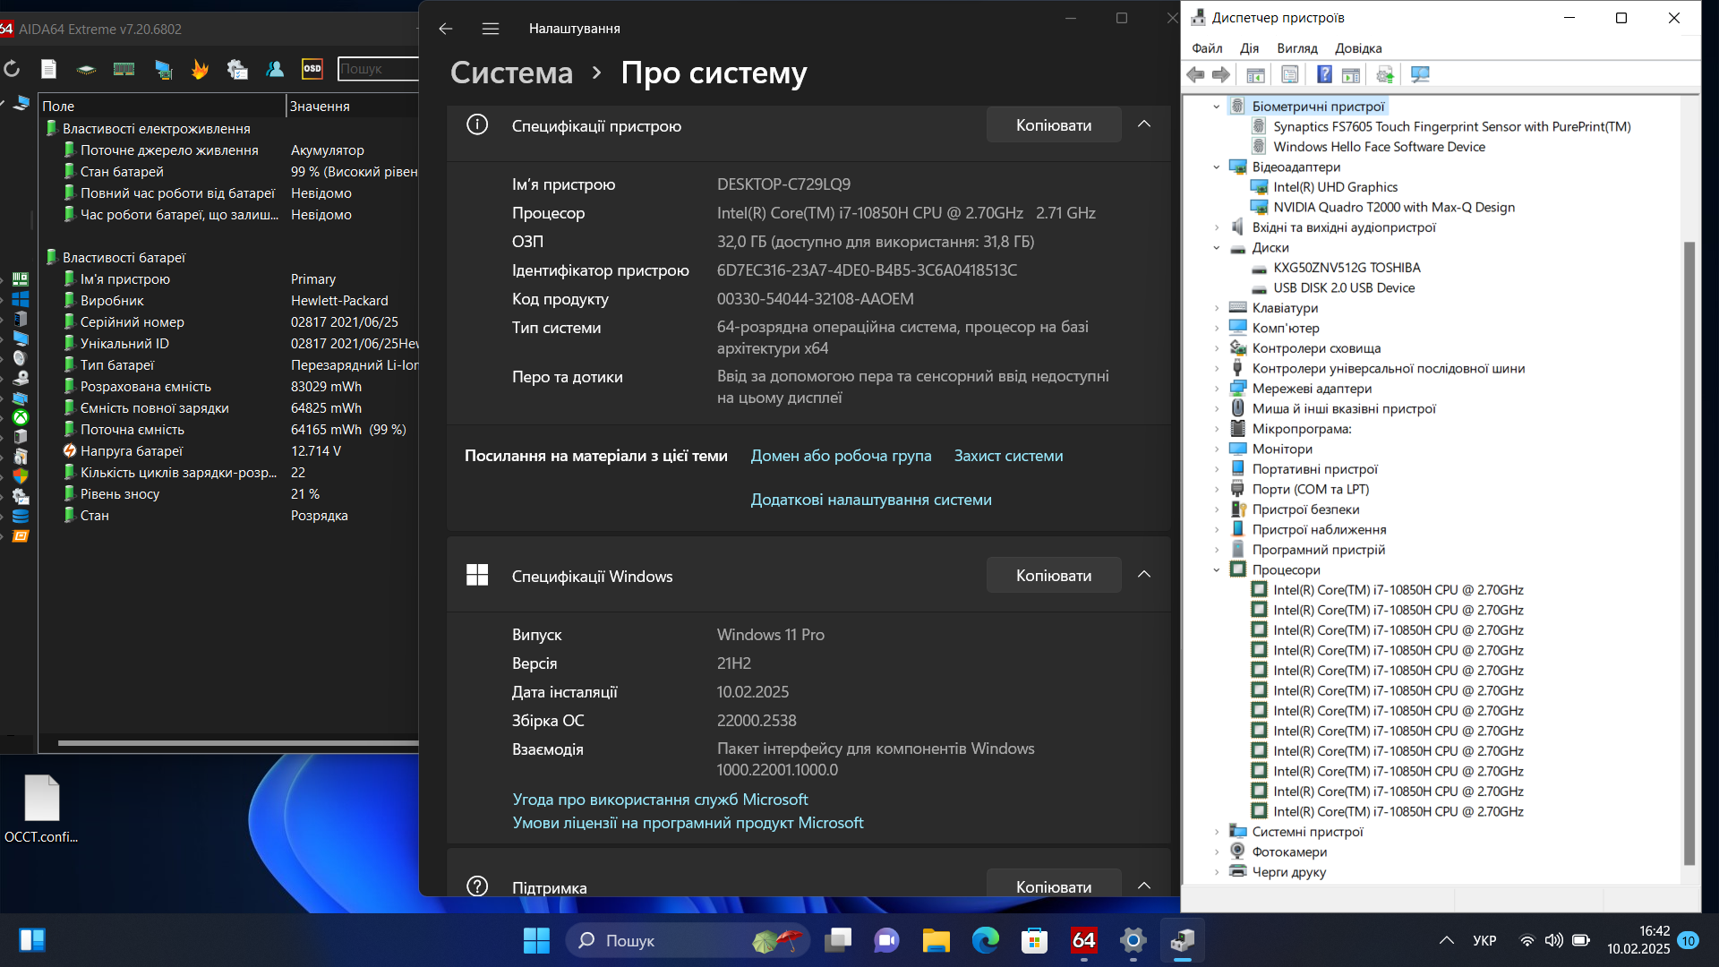
Task: Show hidden system tray icons chevron
Action: [1446, 940]
